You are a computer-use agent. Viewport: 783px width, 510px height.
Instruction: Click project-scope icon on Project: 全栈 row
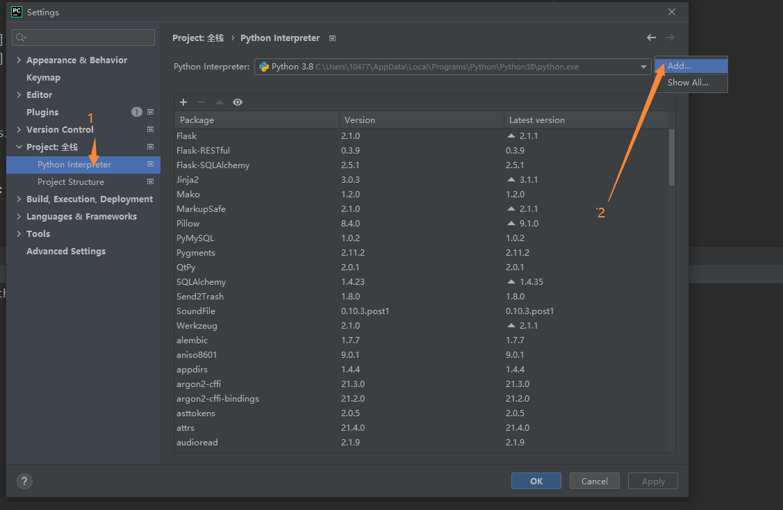coord(150,147)
